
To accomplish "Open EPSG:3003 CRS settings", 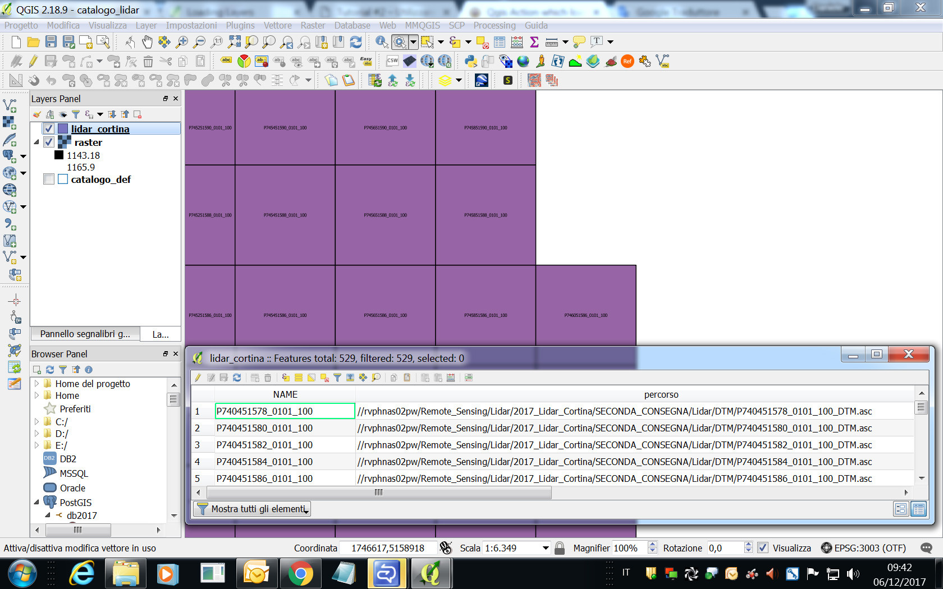I will (863, 548).
